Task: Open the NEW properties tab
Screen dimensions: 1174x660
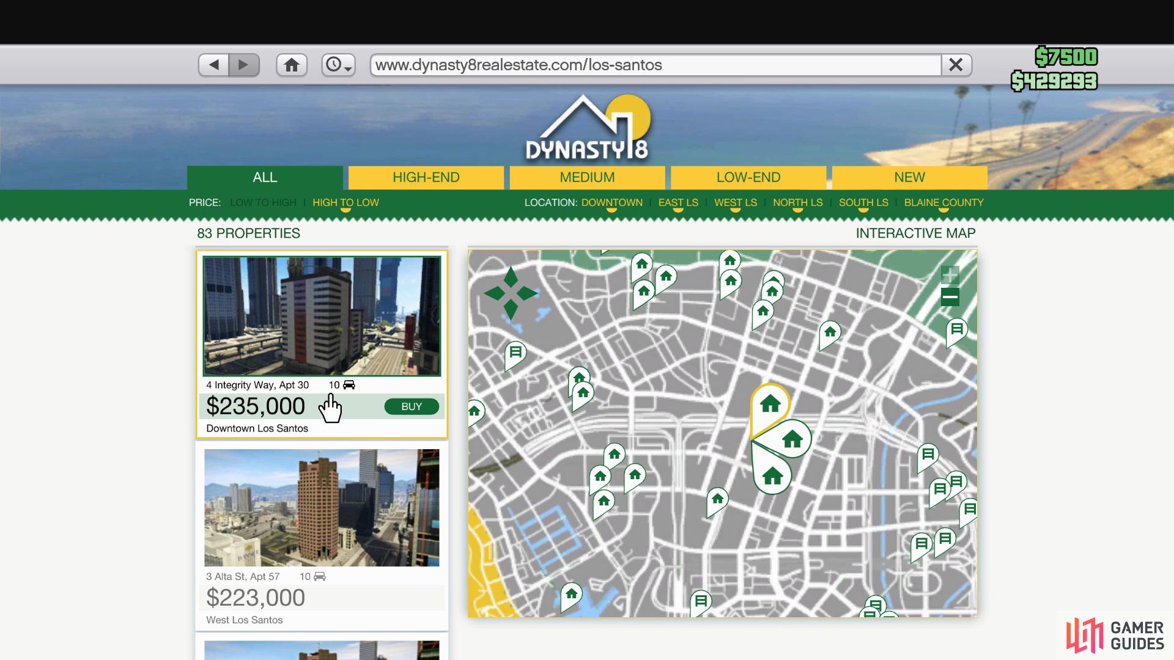Action: pyautogui.click(x=909, y=177)
